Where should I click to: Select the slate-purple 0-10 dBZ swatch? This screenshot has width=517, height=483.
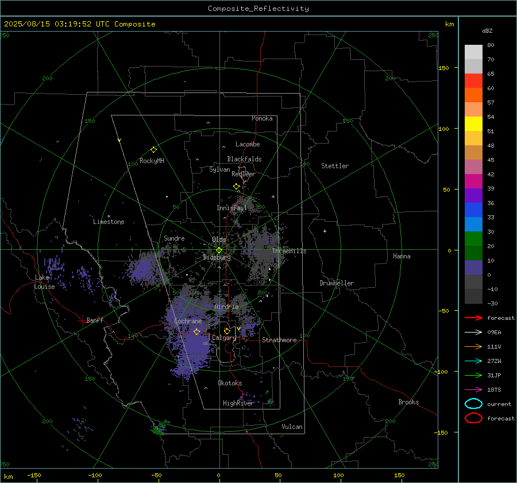473,268
